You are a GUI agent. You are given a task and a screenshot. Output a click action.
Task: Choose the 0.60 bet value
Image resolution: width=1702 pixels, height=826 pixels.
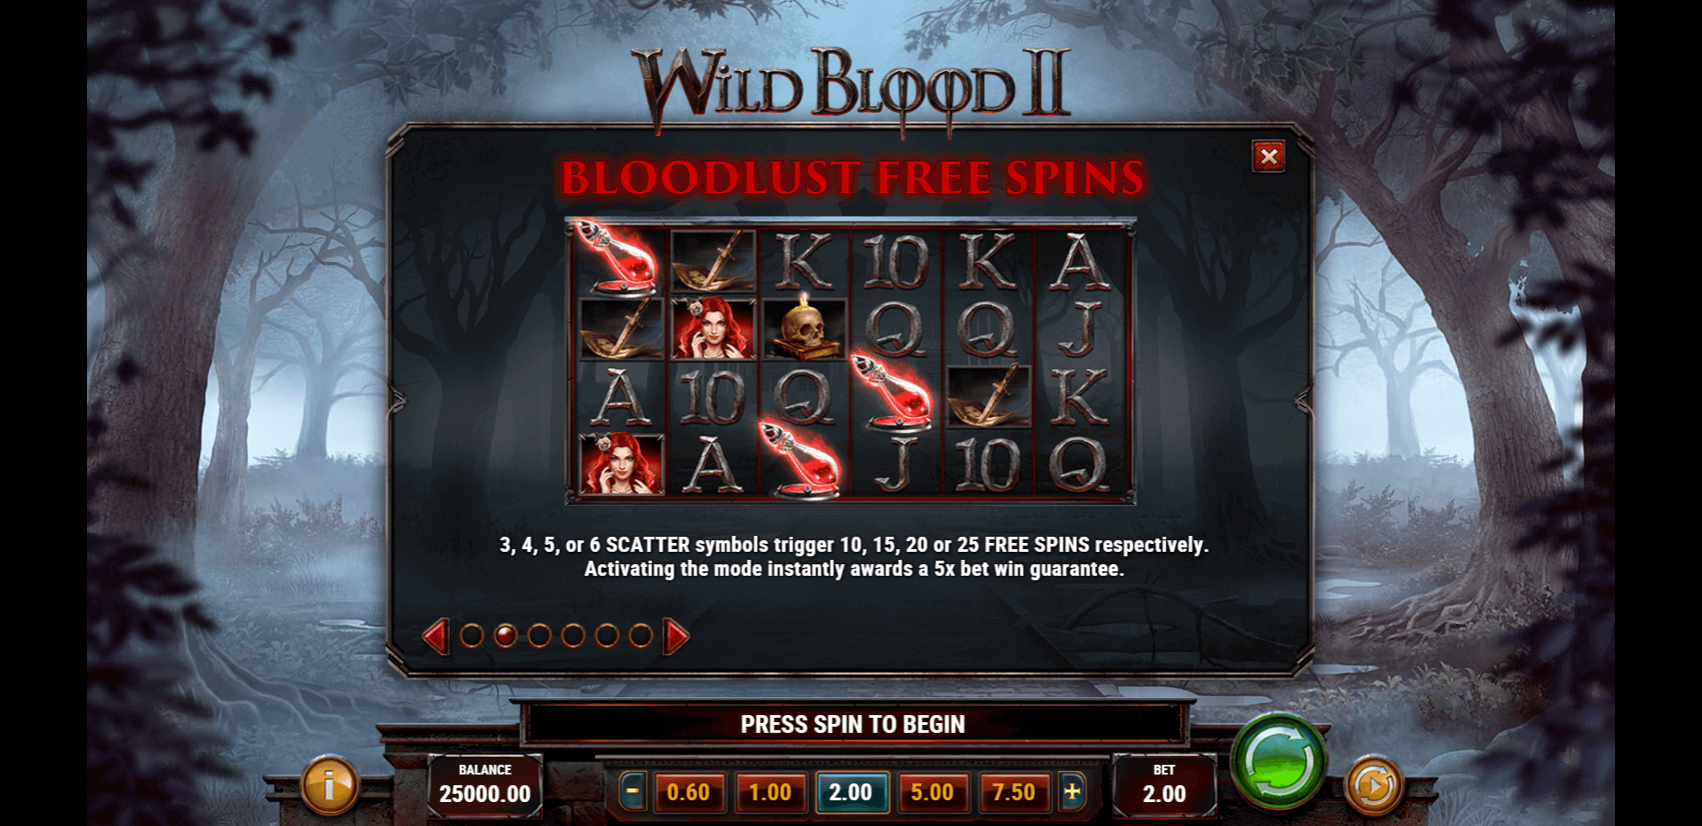click(689, 792)
